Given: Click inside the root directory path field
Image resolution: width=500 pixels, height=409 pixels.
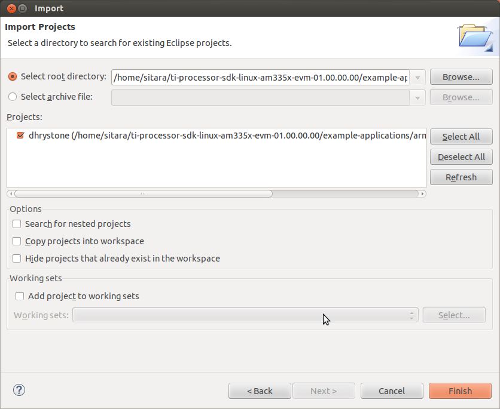Looking at the screenshot, I should tap(260, 77).
